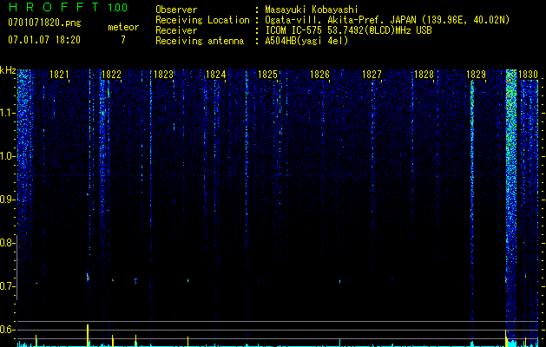Viewport: 546px width, 347px height.
Task: Click the date stamp 07.01.07 18:20
Action: tap(44, 40)
